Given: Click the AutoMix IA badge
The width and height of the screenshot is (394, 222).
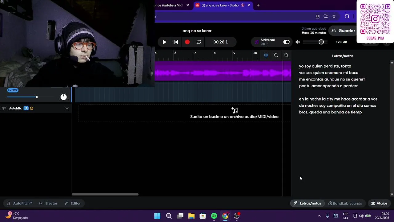Looking at the screenshot, I should click(x=26, y=108).
